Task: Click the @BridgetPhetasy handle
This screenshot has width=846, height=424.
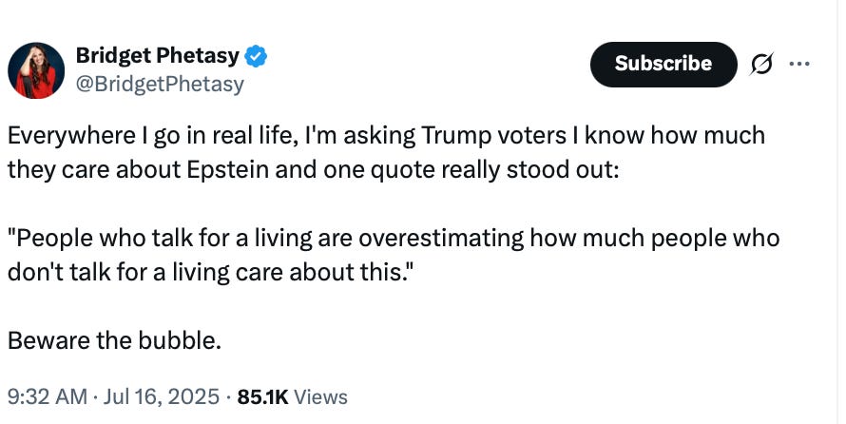Action: coord(160,84)
